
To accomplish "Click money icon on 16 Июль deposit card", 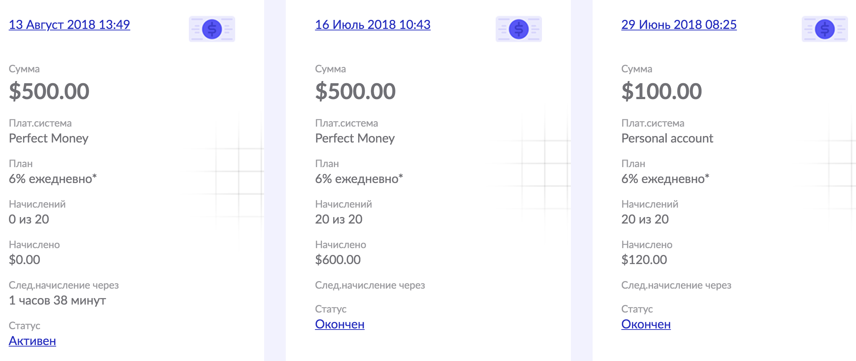I will pyautogui.click(x=518, y=29).
